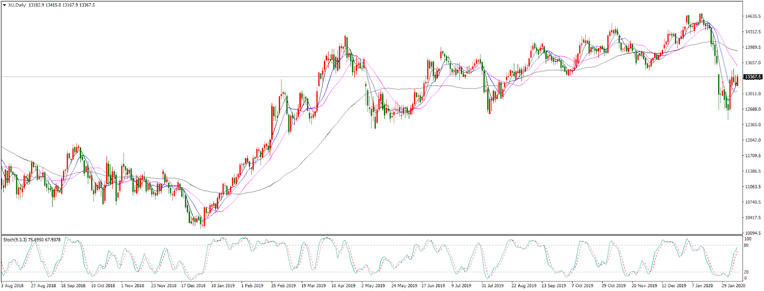Click the 12042.0 price axis label
This screenshot has width=764, height=291.
[x=753, y=140]
